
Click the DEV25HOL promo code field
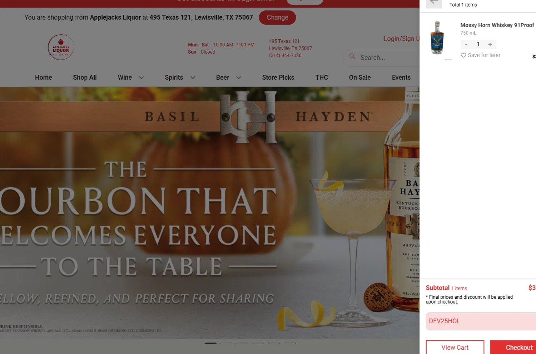click(x=481, y=321)
